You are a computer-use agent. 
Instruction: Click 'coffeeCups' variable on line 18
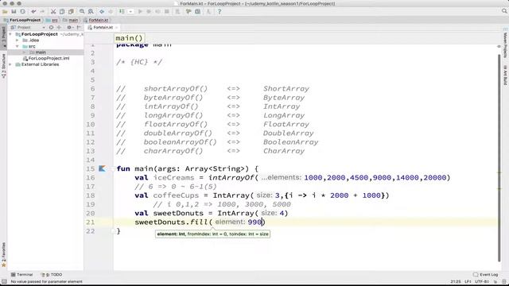(176, 195)
